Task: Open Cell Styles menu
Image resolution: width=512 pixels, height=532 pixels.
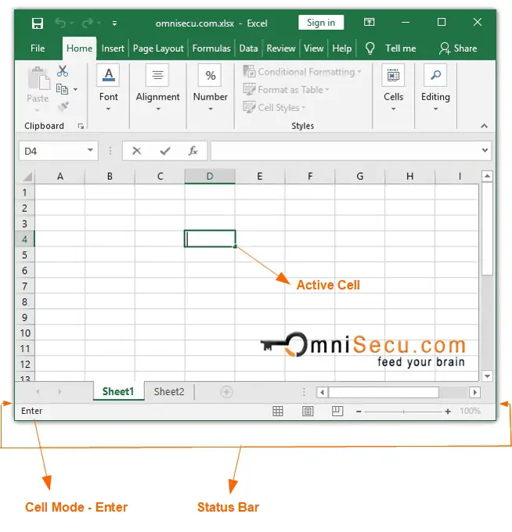Action: click(x=274, y=107)
